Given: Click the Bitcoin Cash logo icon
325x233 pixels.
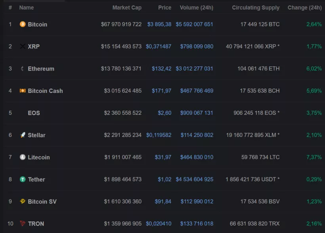Looking at the screenshot, I should [23, 91].
